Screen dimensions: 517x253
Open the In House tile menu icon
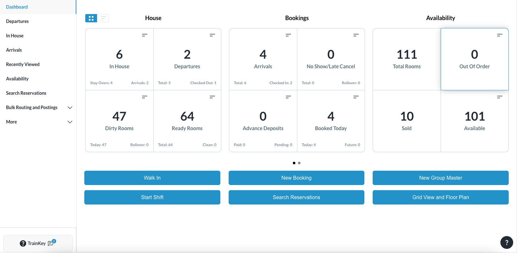pos(144,35)
